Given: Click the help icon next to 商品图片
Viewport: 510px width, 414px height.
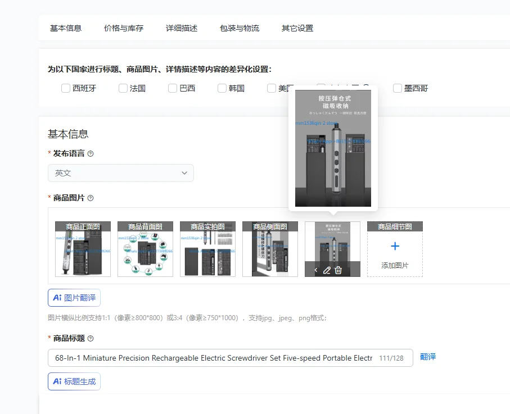Looking at the screenshot, I should pos(91,198).
